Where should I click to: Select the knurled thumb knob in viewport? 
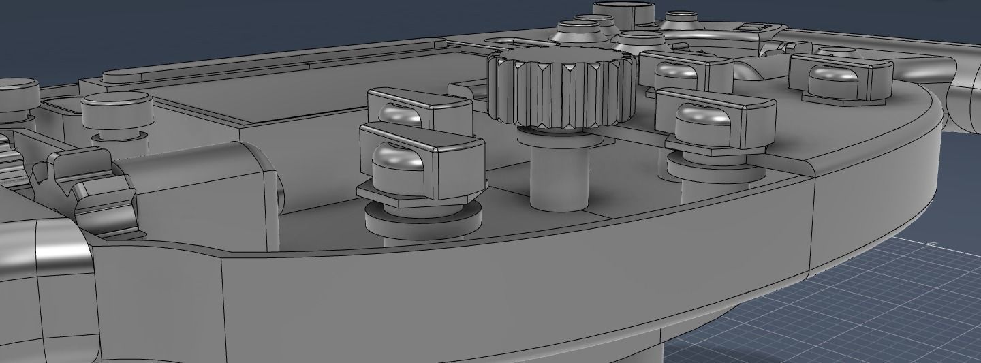click(x=560, y=86)
